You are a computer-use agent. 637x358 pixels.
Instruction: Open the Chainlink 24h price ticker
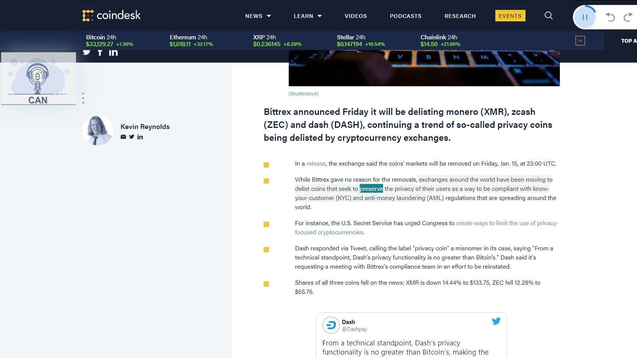coord(440,40)
